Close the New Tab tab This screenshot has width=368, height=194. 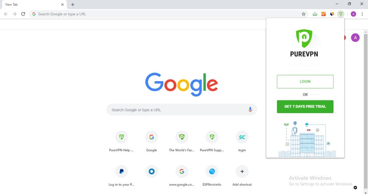[x=62, y=4]
